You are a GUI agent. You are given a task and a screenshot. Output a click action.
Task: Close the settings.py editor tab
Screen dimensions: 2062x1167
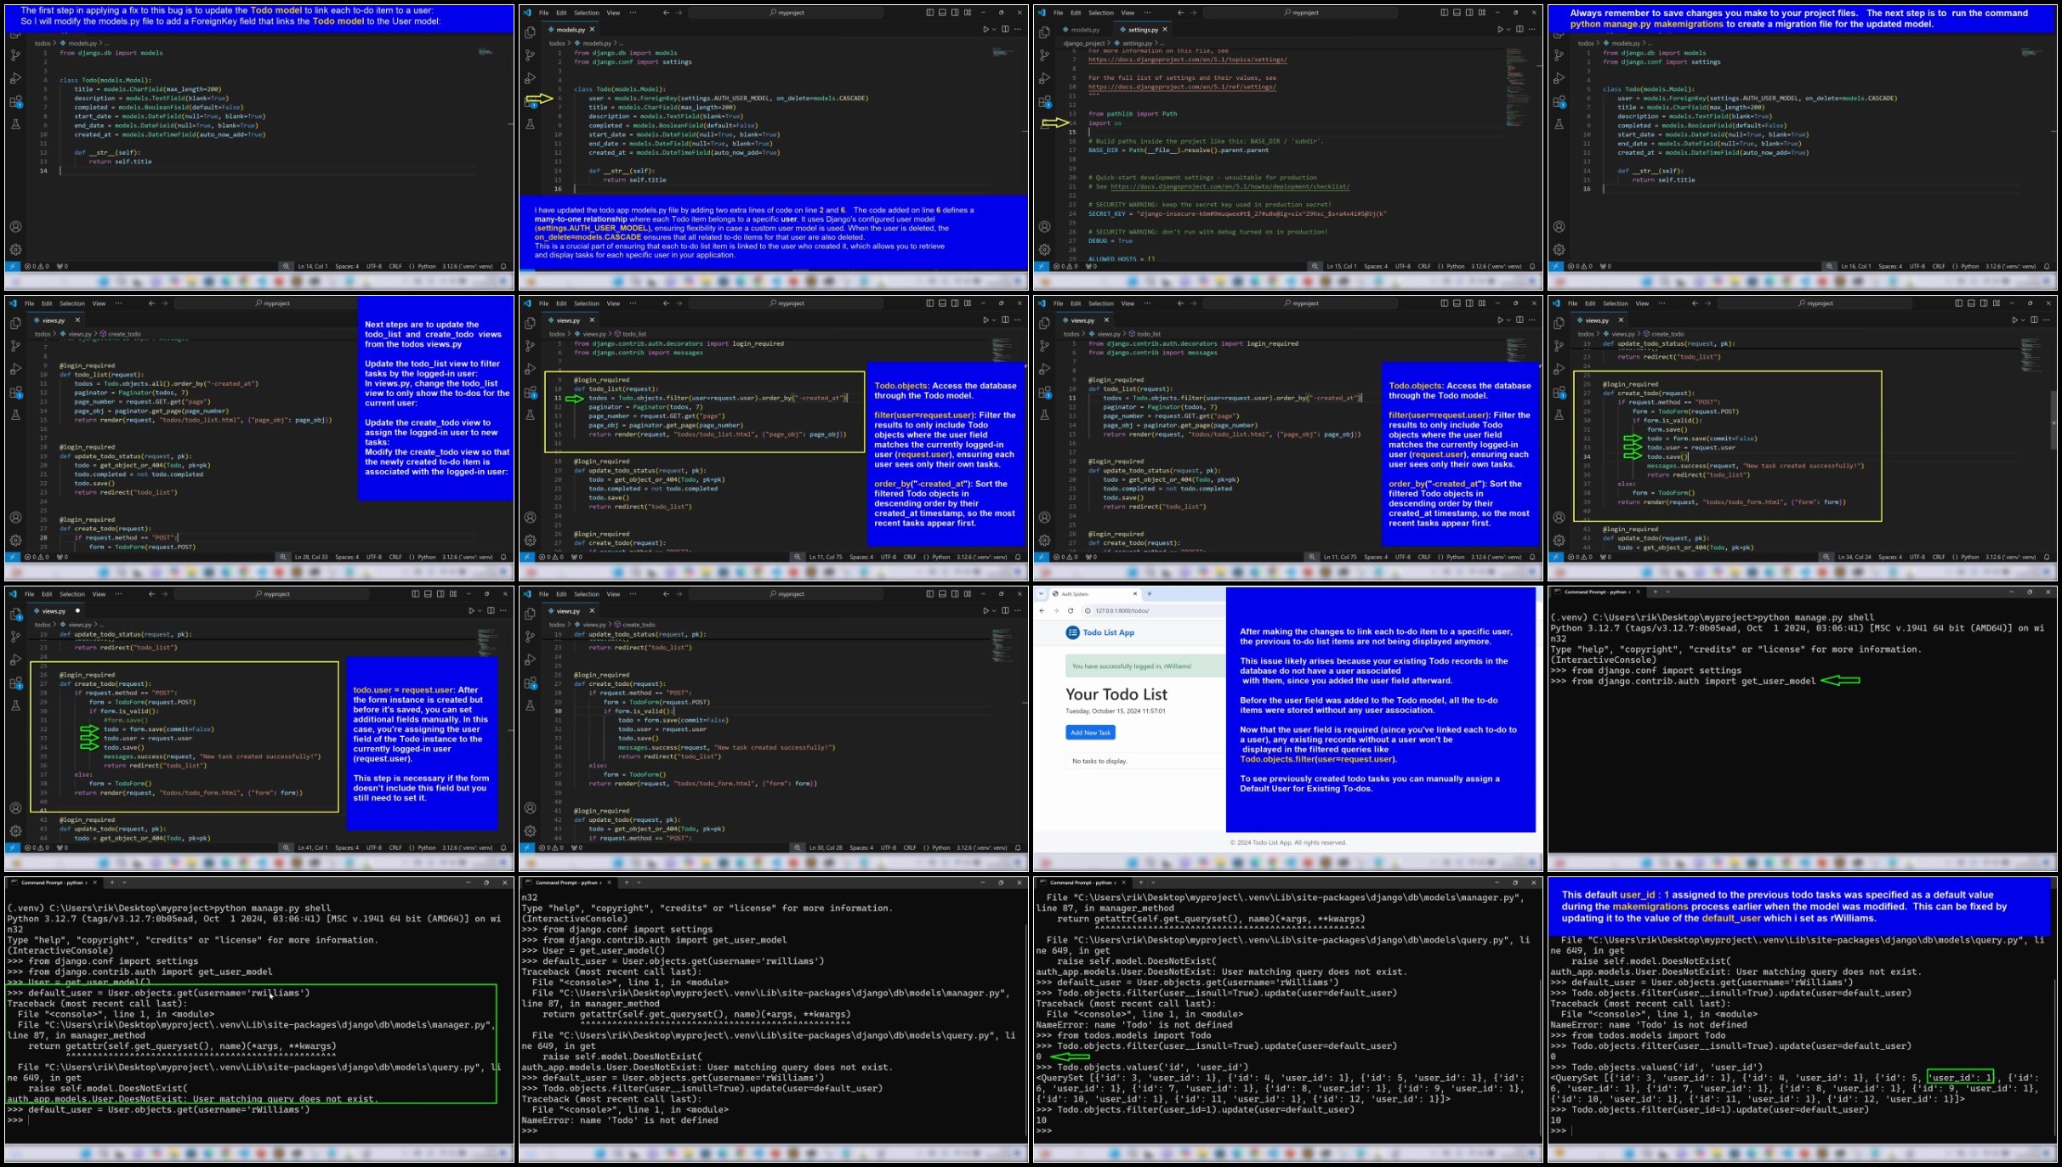[x=1165, y=30]
